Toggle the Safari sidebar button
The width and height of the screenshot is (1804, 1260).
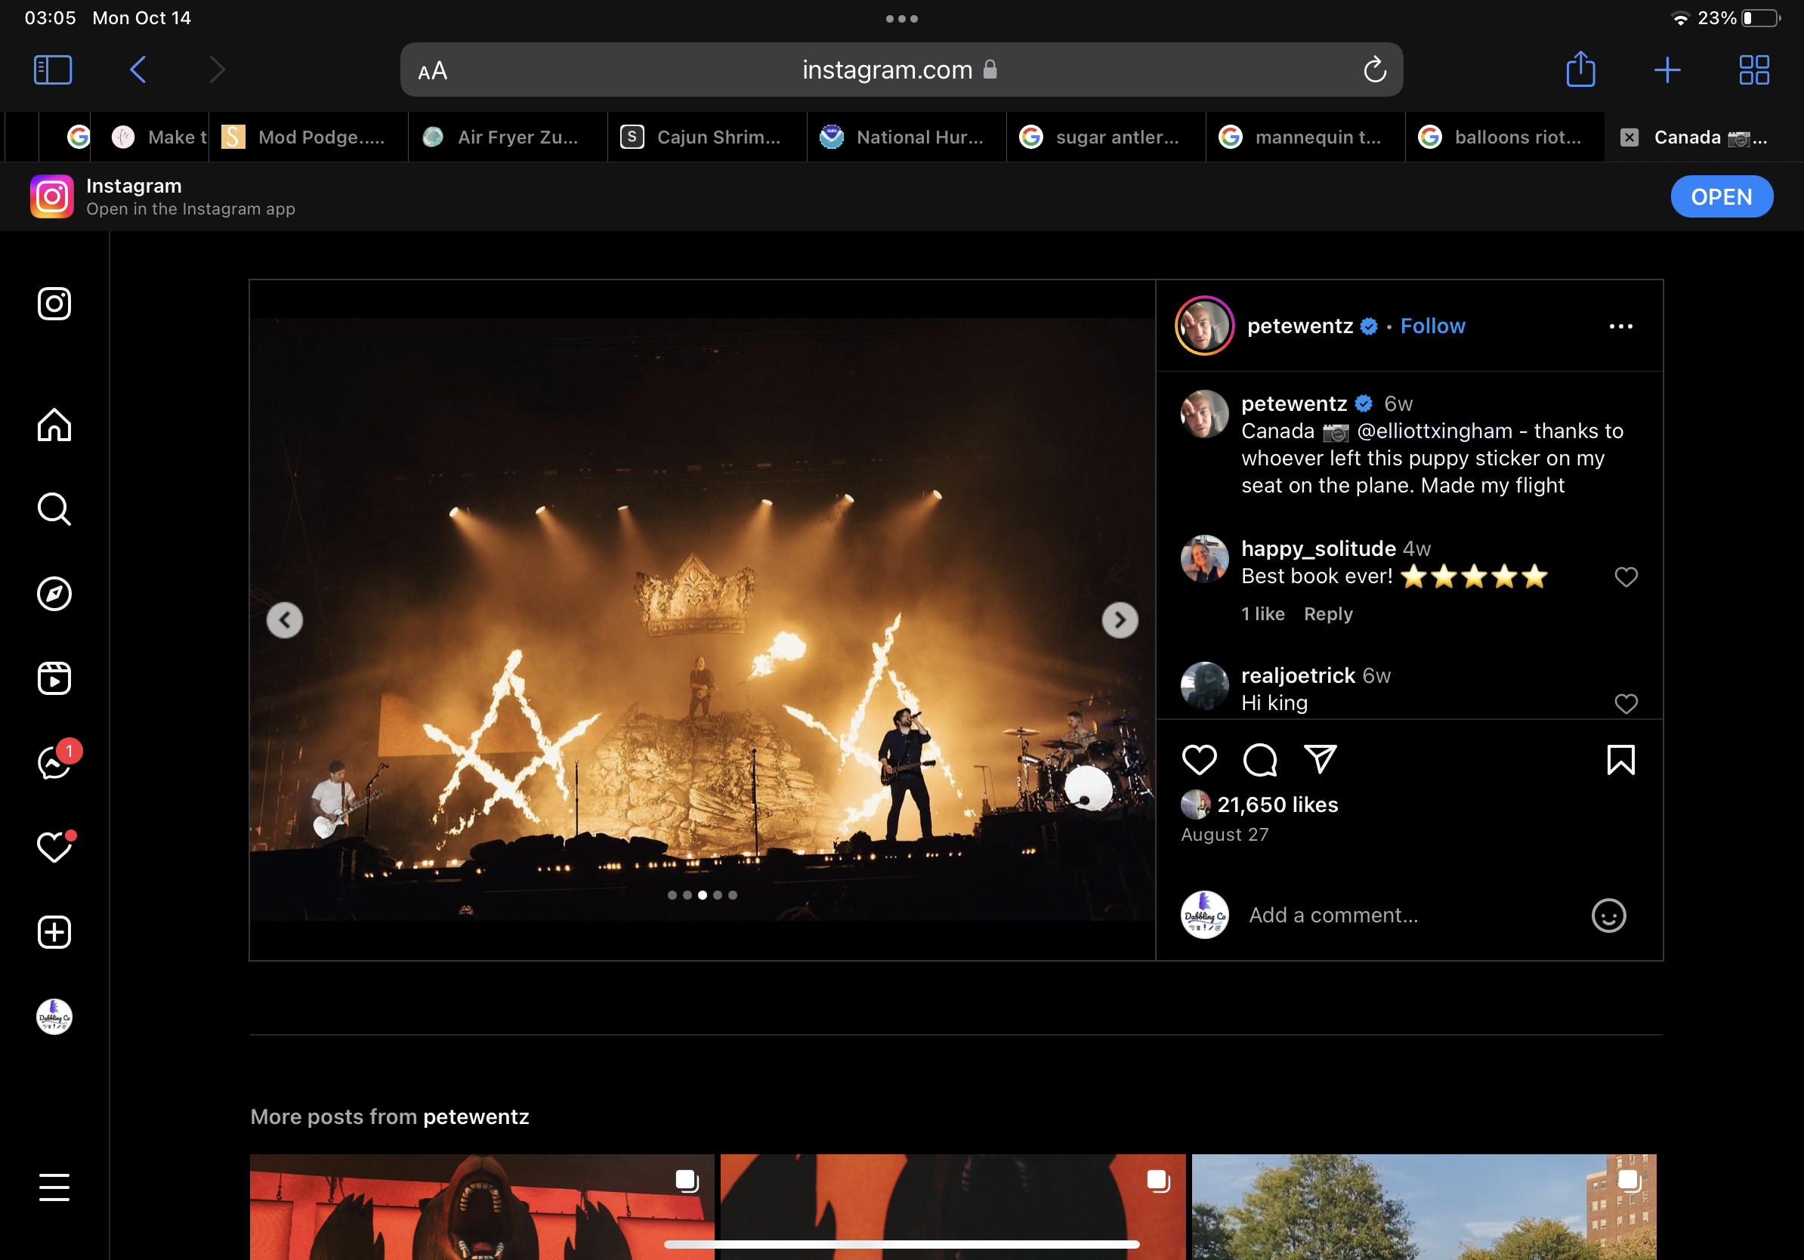pos(53,70)
